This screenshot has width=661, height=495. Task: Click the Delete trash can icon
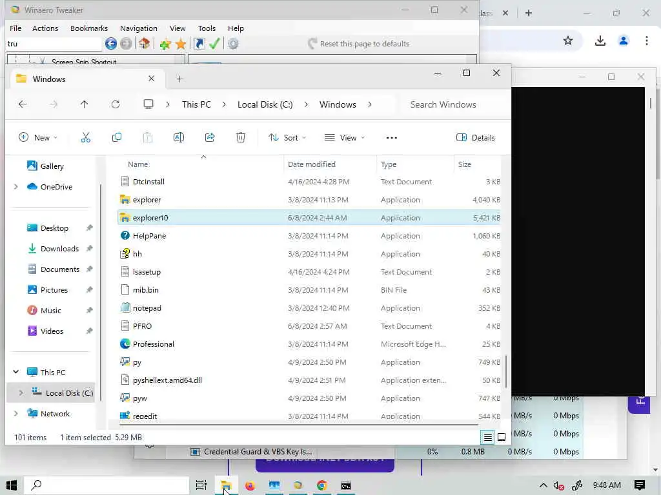[x=241, y=138]
